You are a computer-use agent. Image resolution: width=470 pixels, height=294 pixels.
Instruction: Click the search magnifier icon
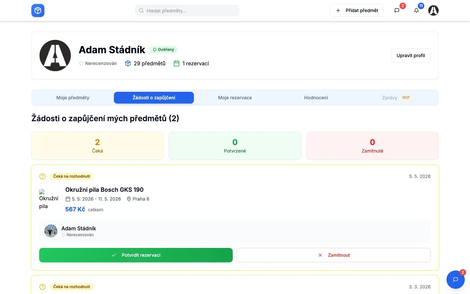click(141, 10)
